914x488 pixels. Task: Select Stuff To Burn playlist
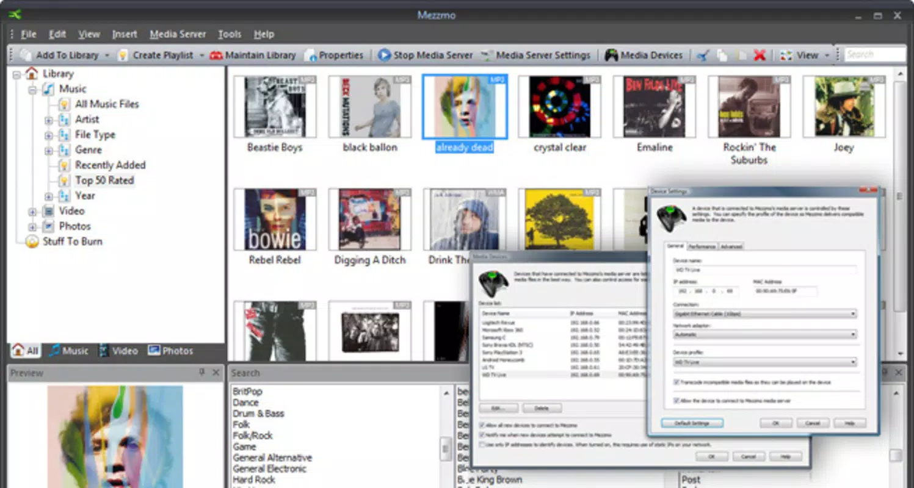click(x=72, y=242)
